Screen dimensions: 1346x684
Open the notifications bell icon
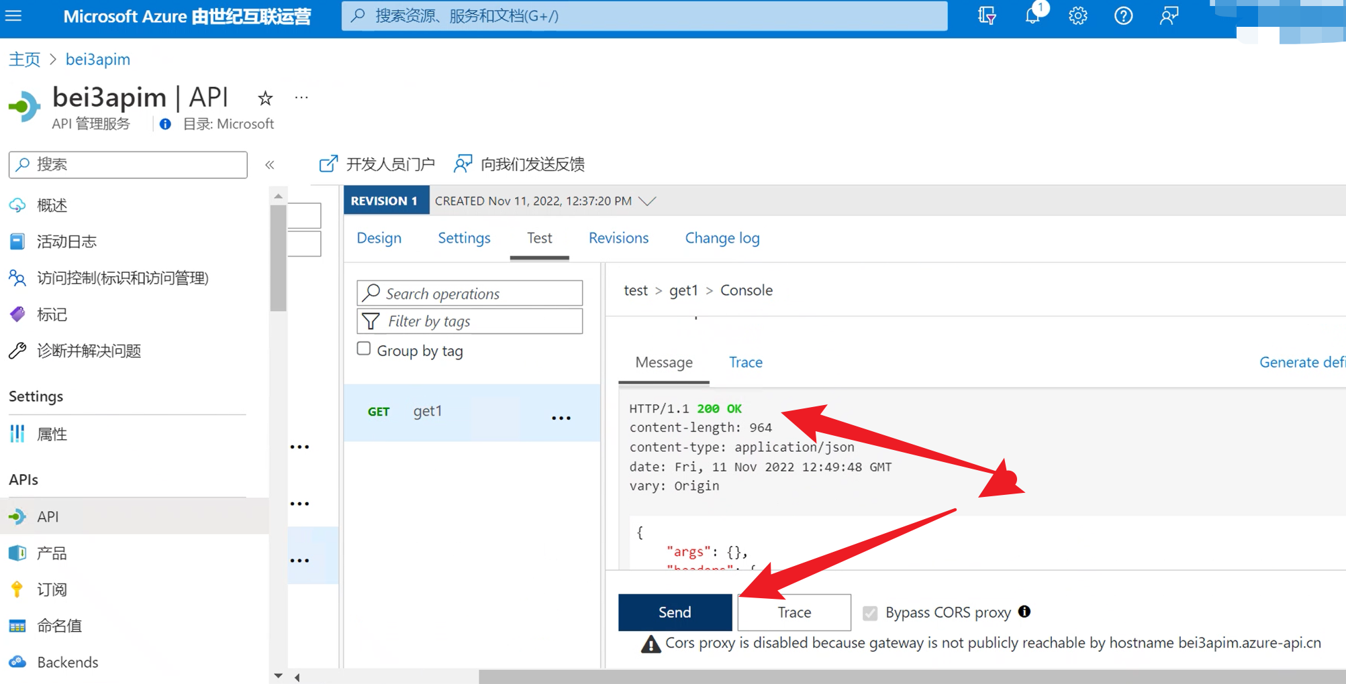[1032, 15]
